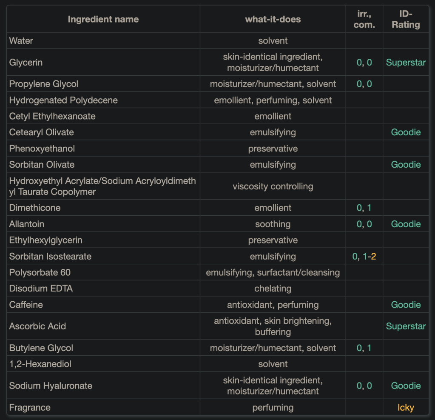The image size is (435, 420).
Task: Click the Goodie rating next to Allantoin
Action: pos(406,224)
